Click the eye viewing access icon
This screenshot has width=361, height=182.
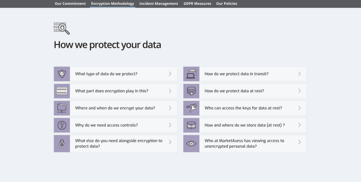191,144
